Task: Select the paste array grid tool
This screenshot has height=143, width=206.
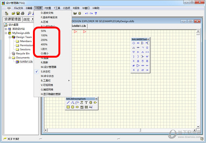Action: coord(86,107)
